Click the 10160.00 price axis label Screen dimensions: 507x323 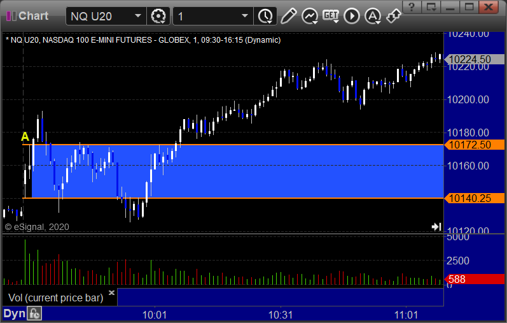(x=468, y=166)
